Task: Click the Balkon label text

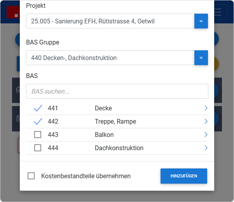Action: 104,135
